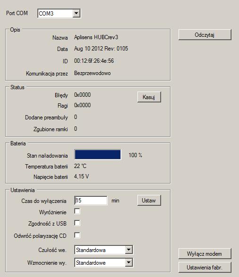
Task: Click the Dodane preambuły label
Action: tap(46, 118)
